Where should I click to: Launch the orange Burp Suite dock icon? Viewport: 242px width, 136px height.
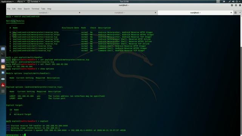pyautogui.click(x=3, y=67)
